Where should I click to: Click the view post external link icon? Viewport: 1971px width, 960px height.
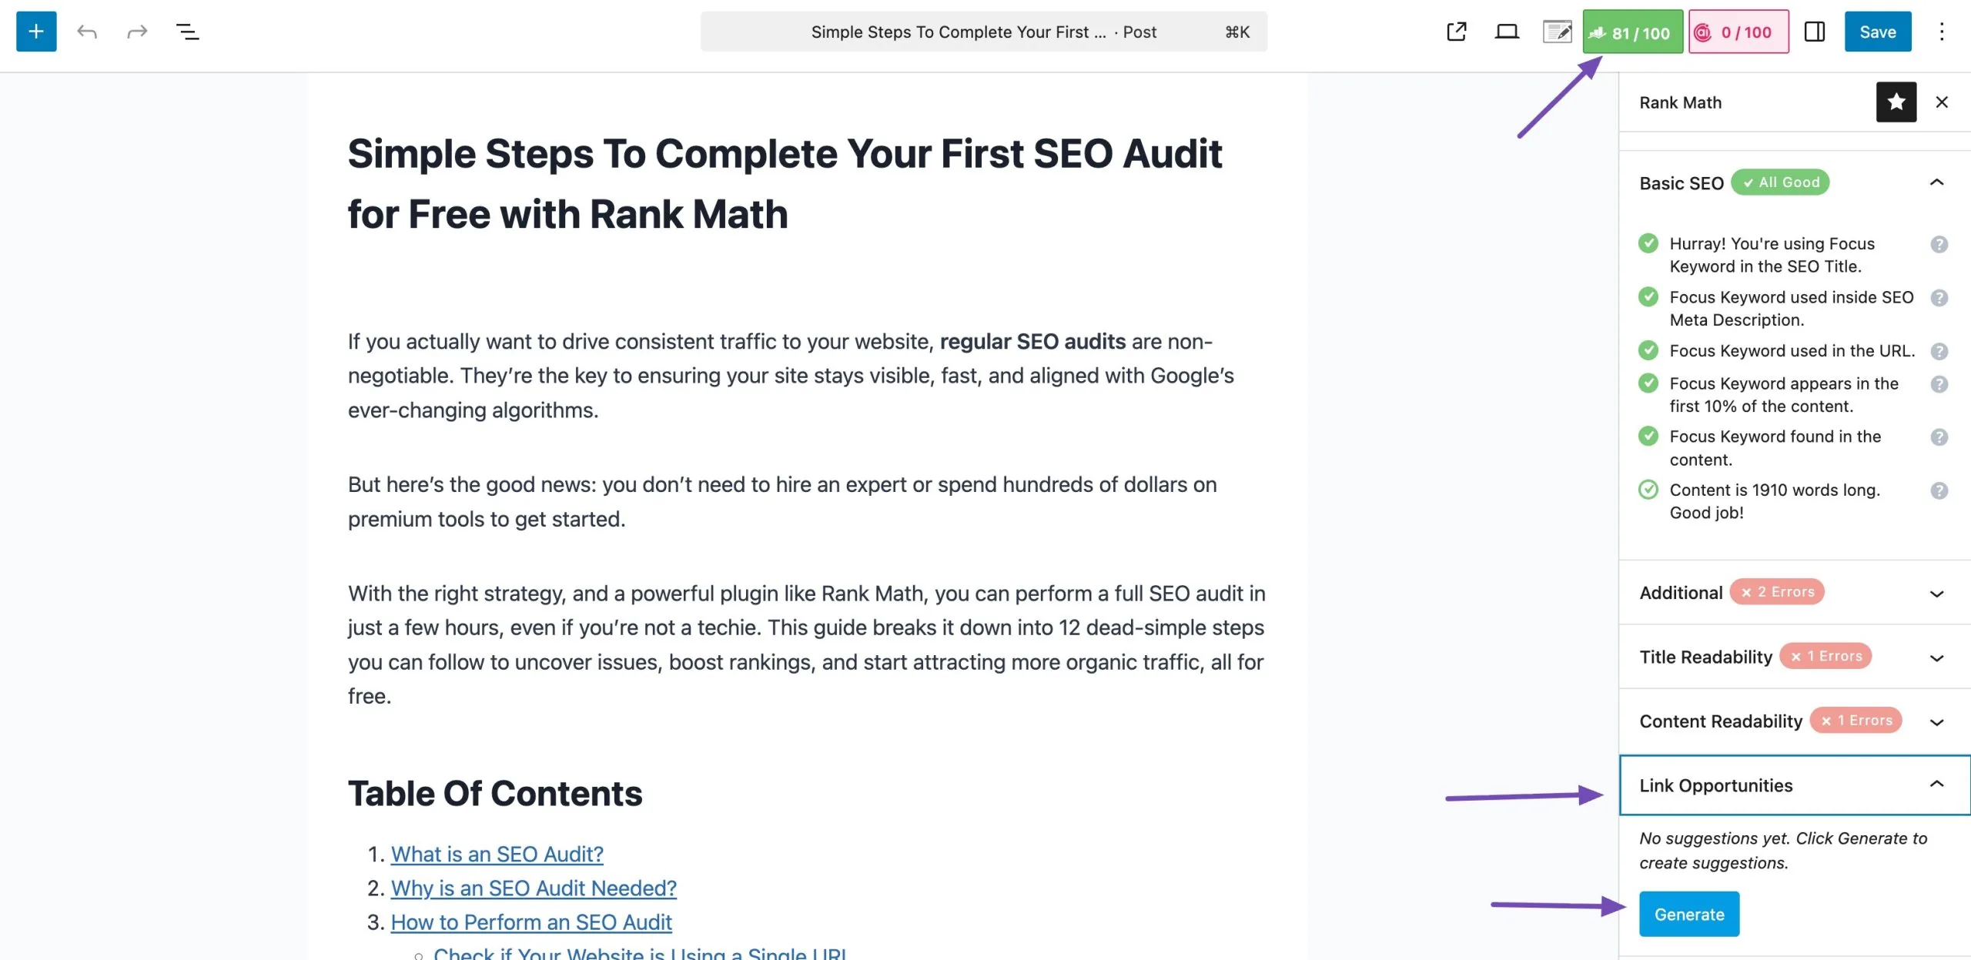[1456, 32]
